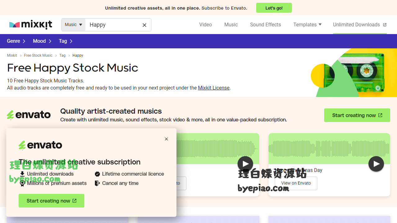This screenshot has height=223, width=397.
Task: Clear the Happy search text
Action: 145,25
